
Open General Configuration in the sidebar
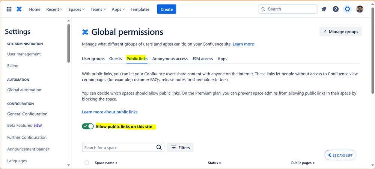coord(27,114)
